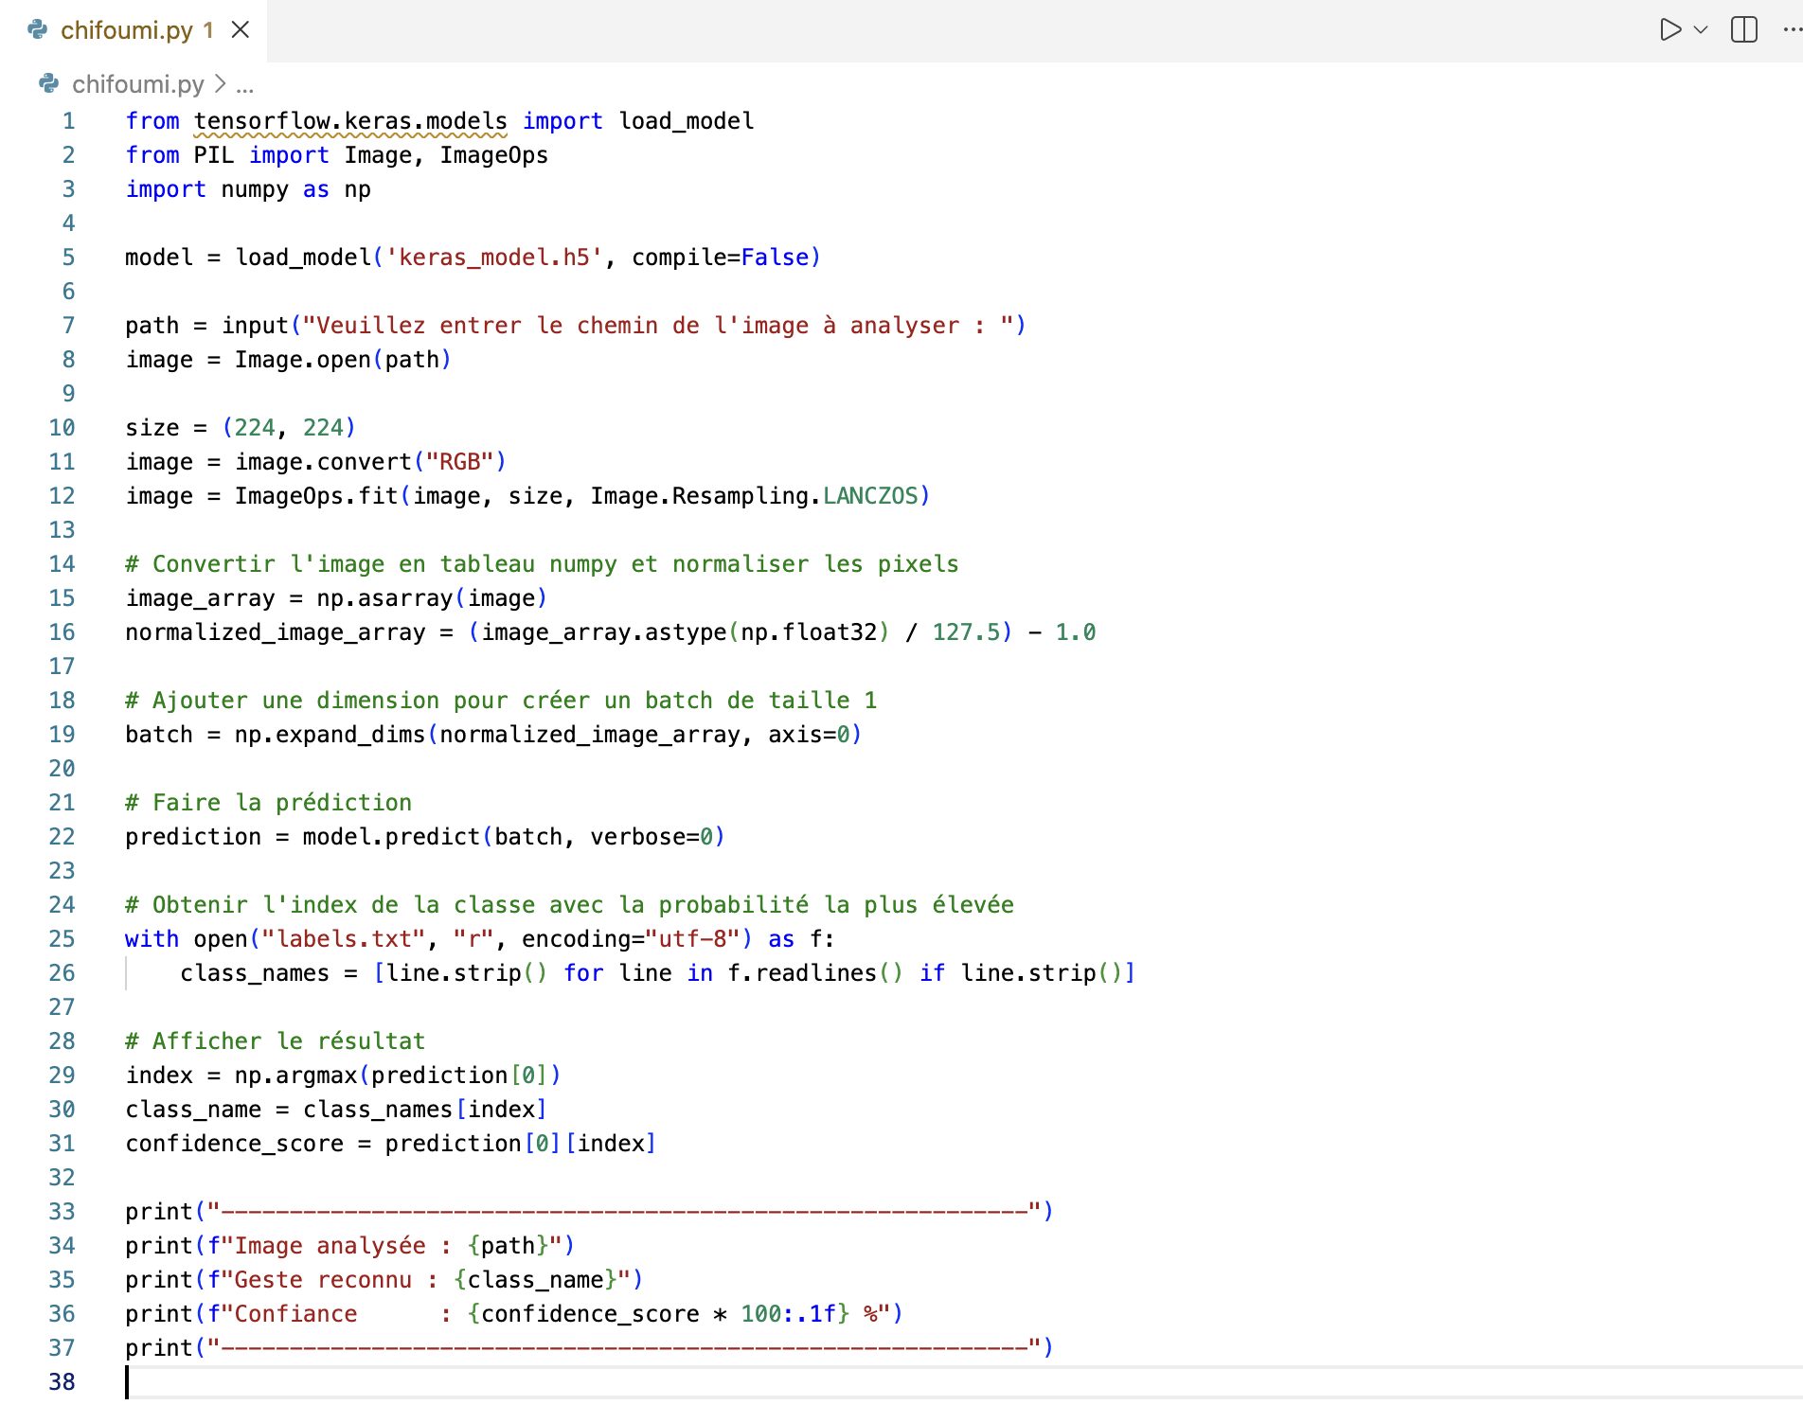Split the editor to the right

click(x=1743, y=30)
